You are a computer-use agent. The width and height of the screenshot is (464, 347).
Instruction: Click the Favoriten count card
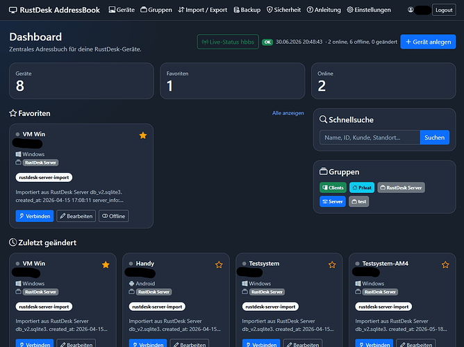tap(232, 81)
